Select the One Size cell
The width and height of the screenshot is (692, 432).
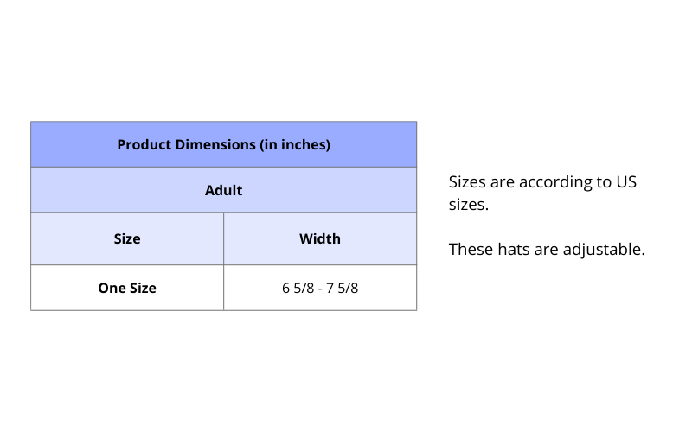click(x=127, y=288)
